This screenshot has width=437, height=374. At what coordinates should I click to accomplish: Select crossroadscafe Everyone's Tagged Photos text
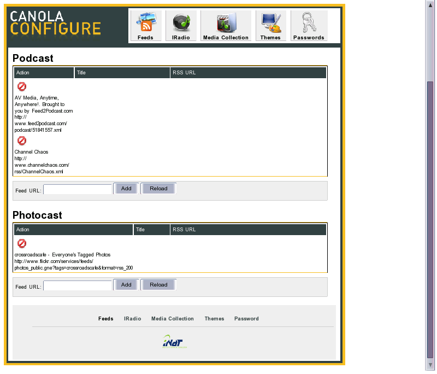coord(62,255)
